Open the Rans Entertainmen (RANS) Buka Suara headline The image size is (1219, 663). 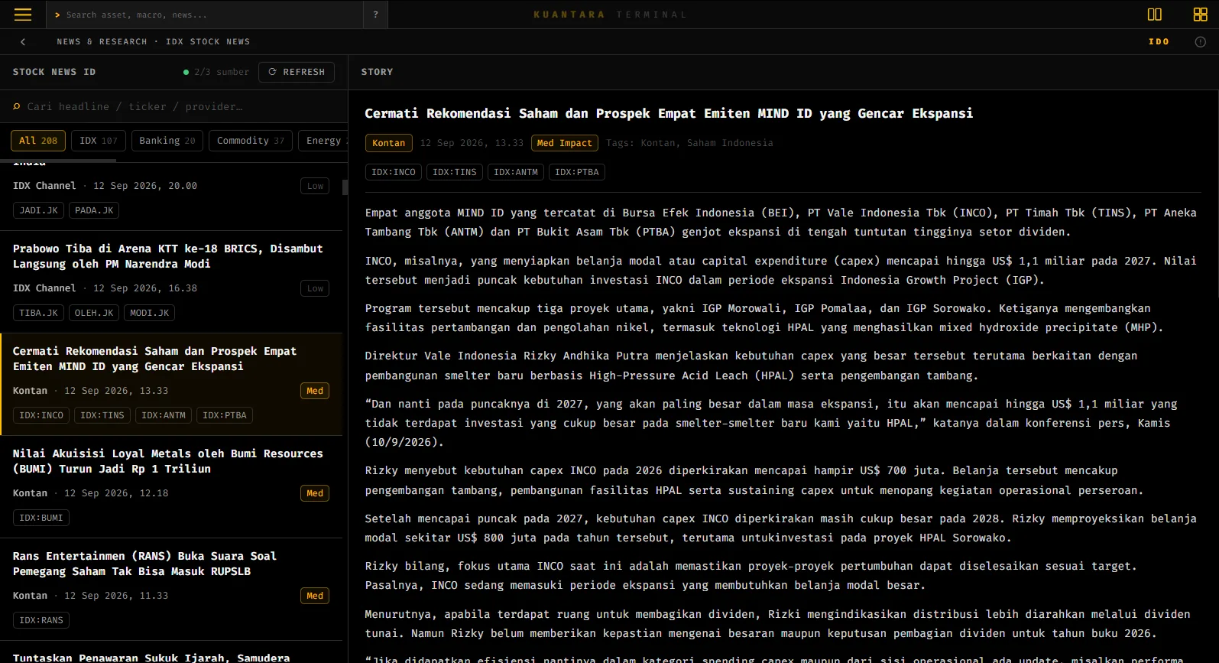point(144,564)
